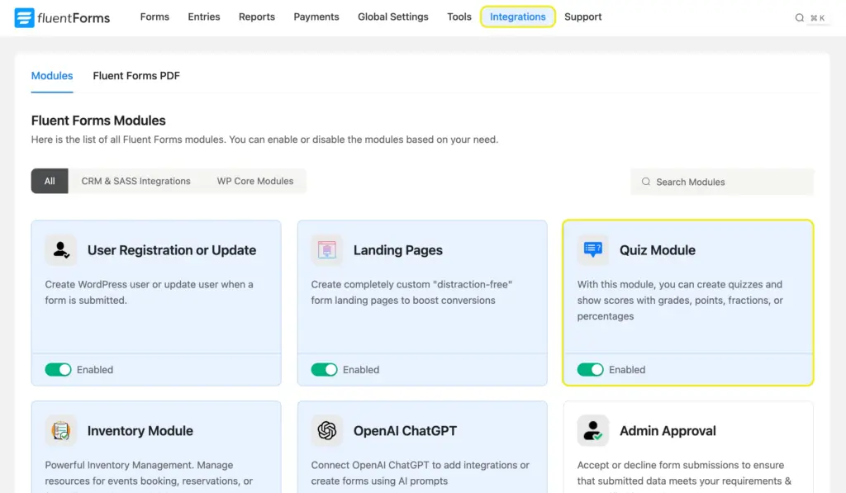Screen dimensions: 846x493
Task: Switch to the Fluent Forms PDF tab
Action: coord(135,75)
